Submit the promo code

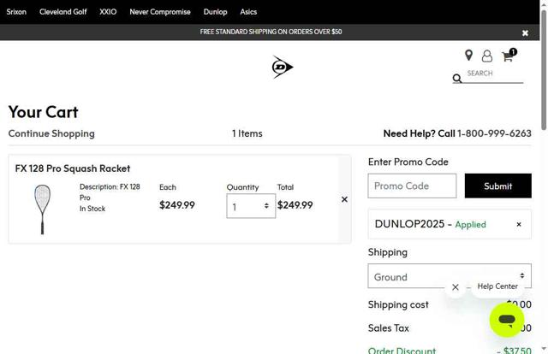(x=497, y=186)
